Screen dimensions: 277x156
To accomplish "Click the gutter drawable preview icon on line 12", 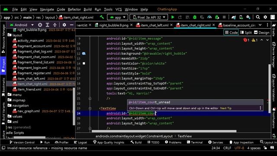I will (x=84, y=53).
